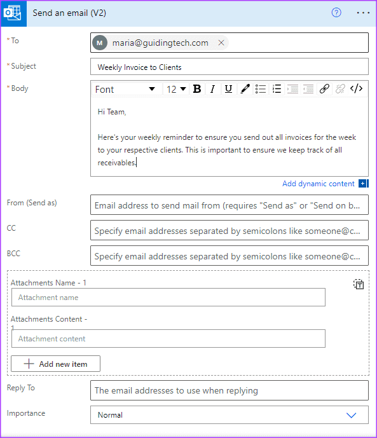Click inside the email body text area
The height and width of the screenshot is (438, 377).
pos(230,137)
